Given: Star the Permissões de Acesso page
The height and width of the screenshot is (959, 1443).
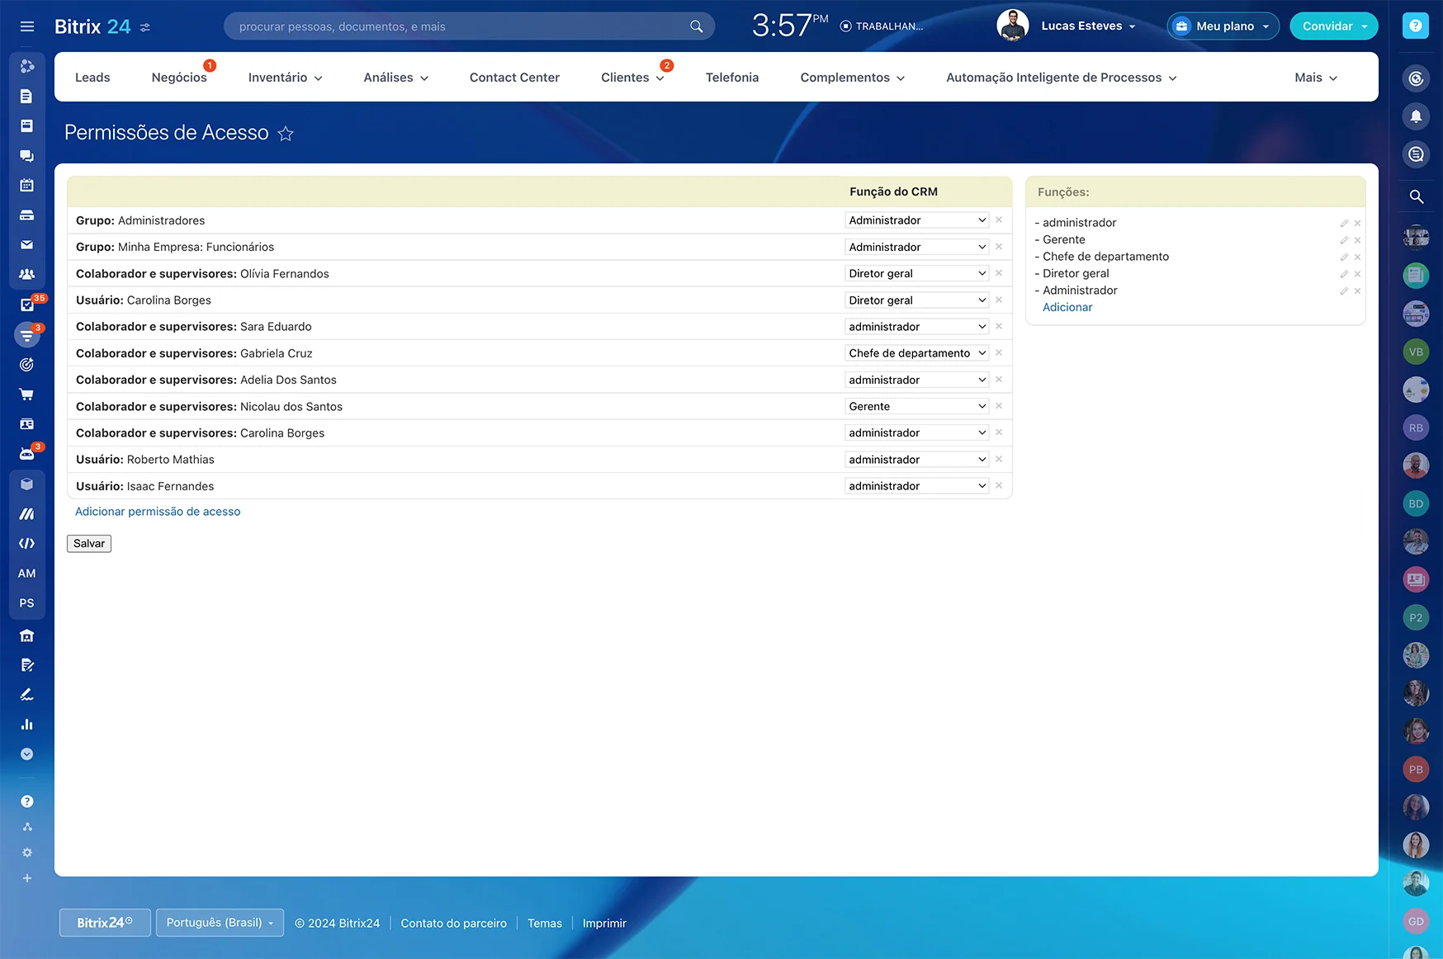Looking at the screenshot, I should 286,133.
